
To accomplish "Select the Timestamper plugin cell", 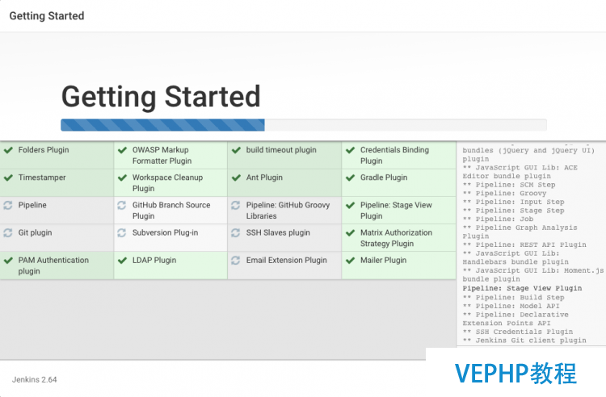I will coord(57,183).
